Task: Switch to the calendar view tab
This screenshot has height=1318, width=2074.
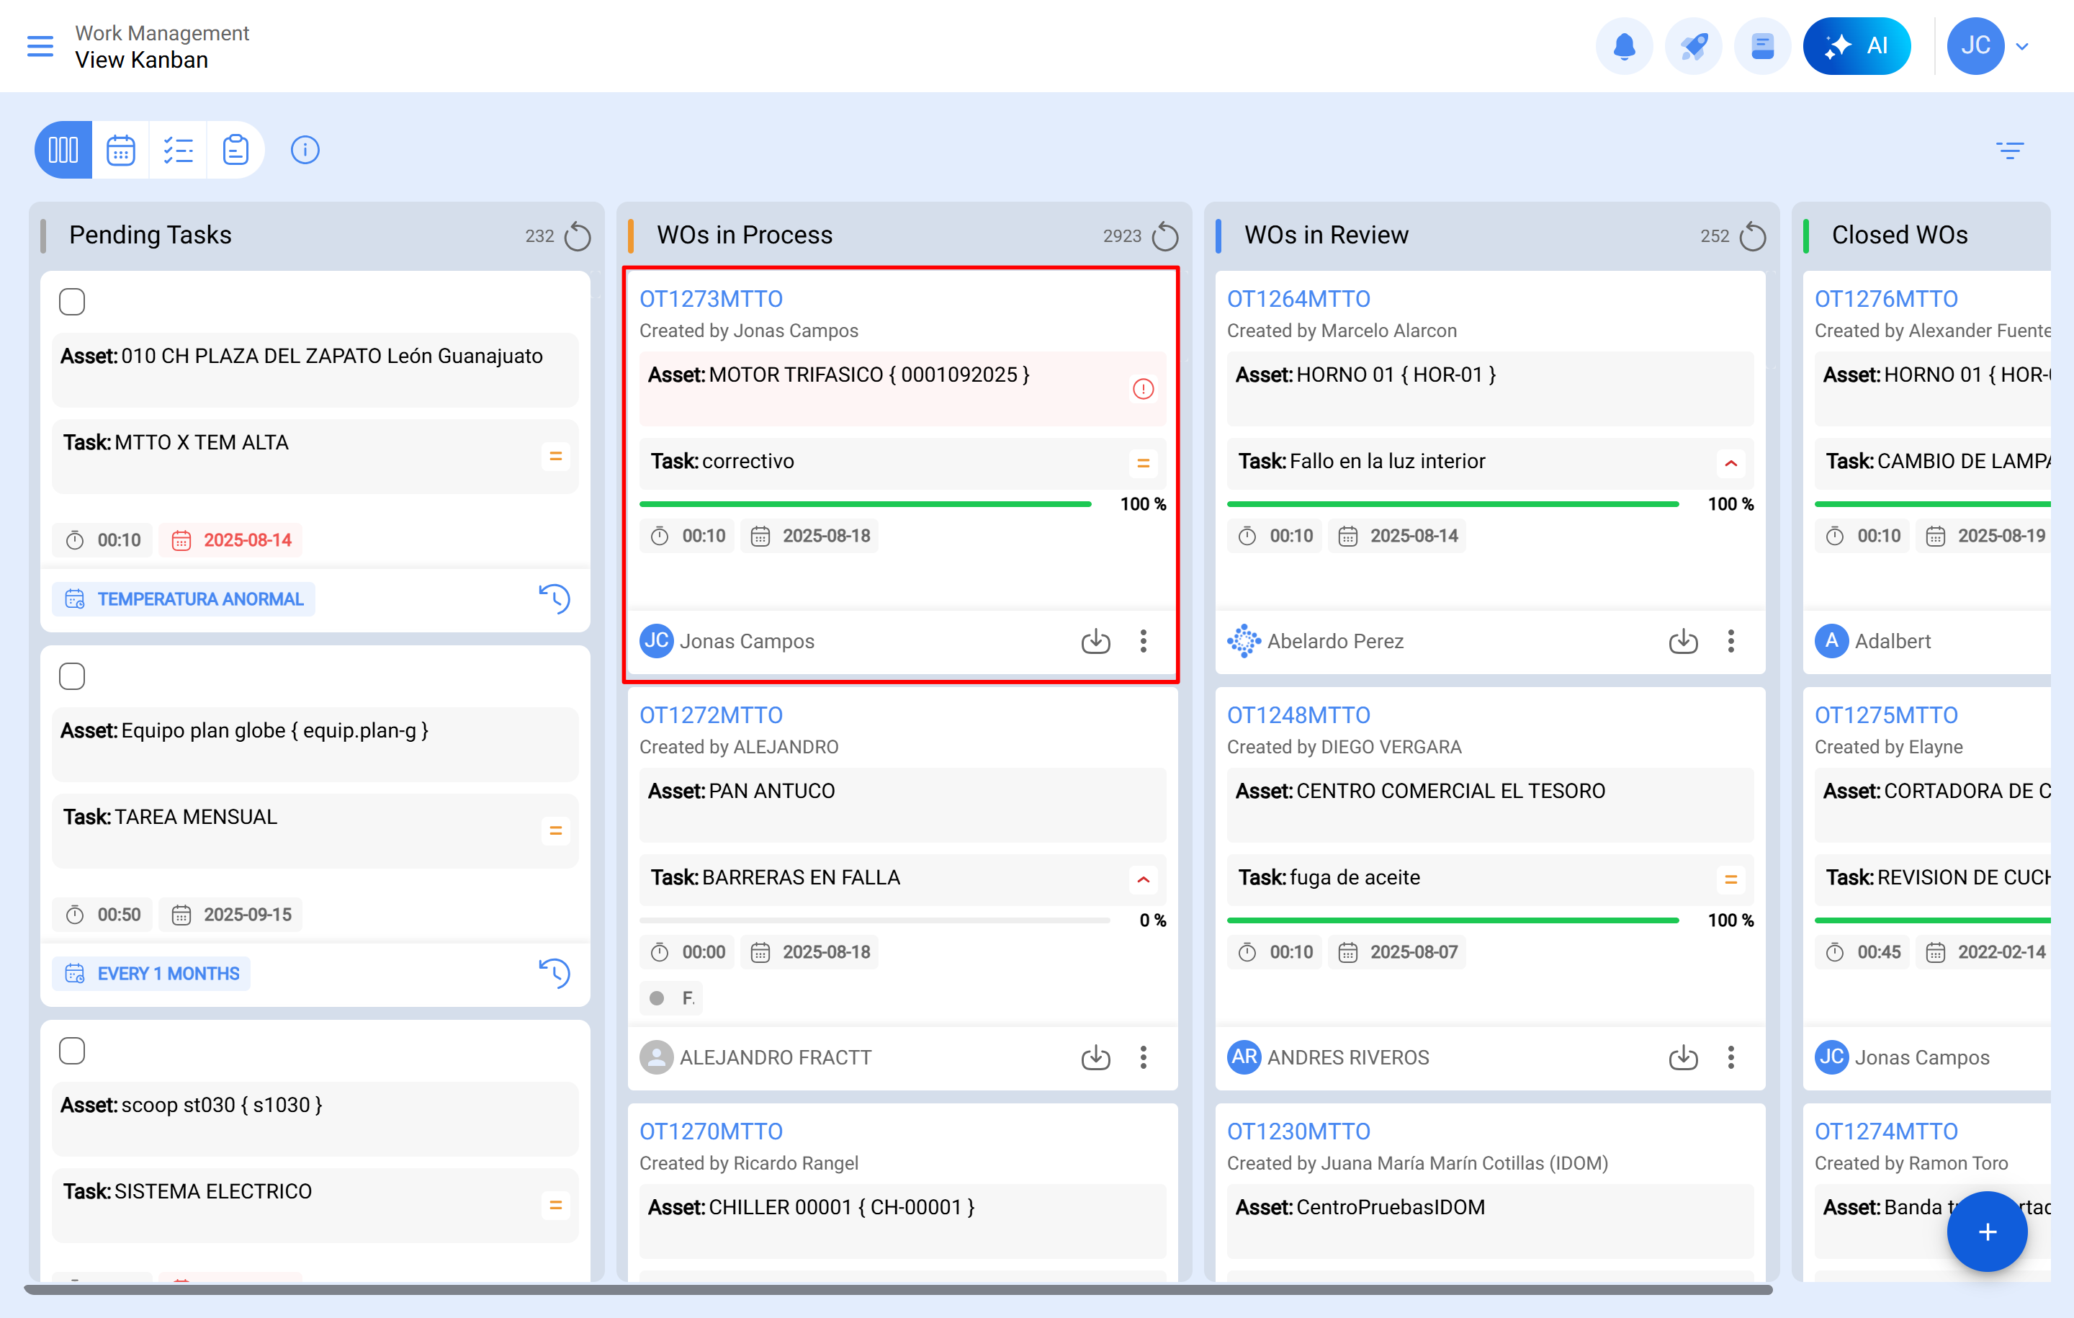Action: (120, 150)
